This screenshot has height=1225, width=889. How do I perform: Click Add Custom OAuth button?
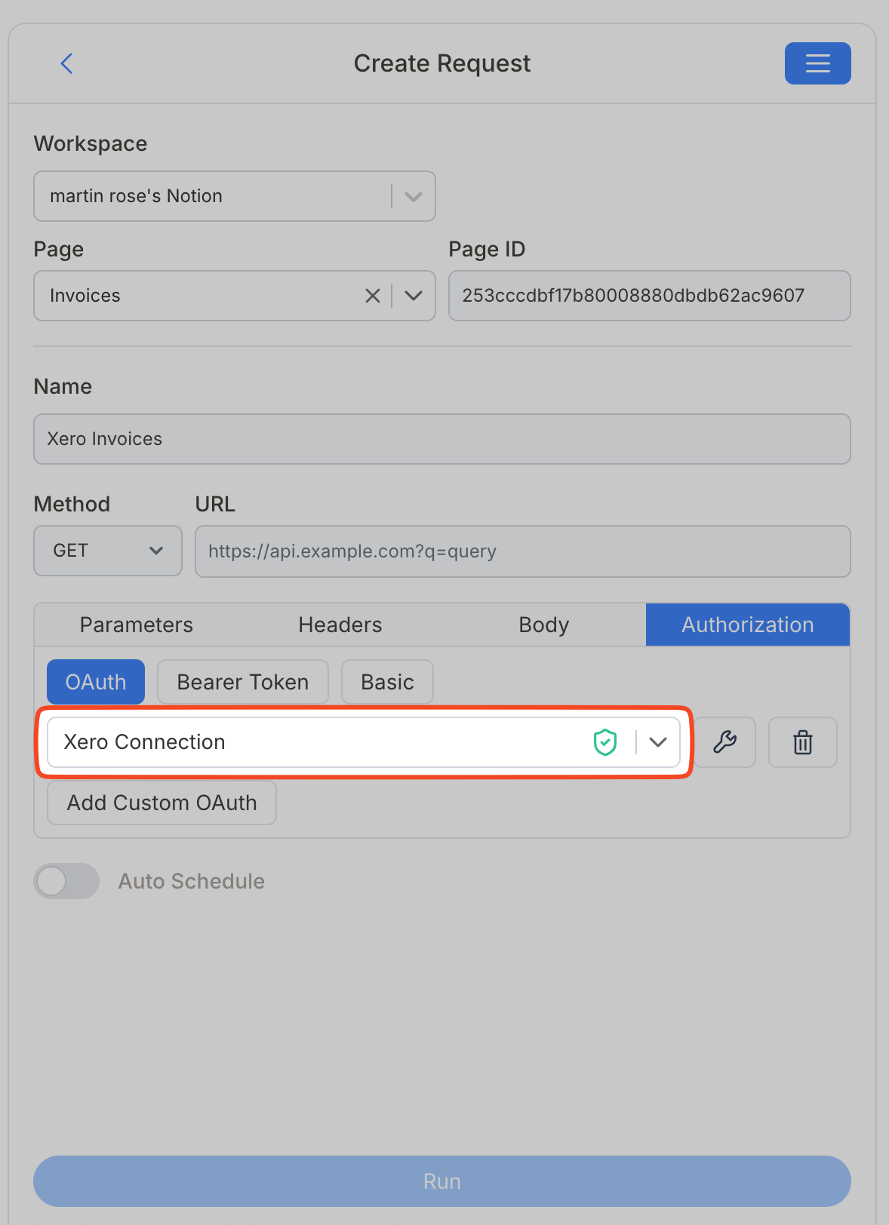tap(161, 803)
